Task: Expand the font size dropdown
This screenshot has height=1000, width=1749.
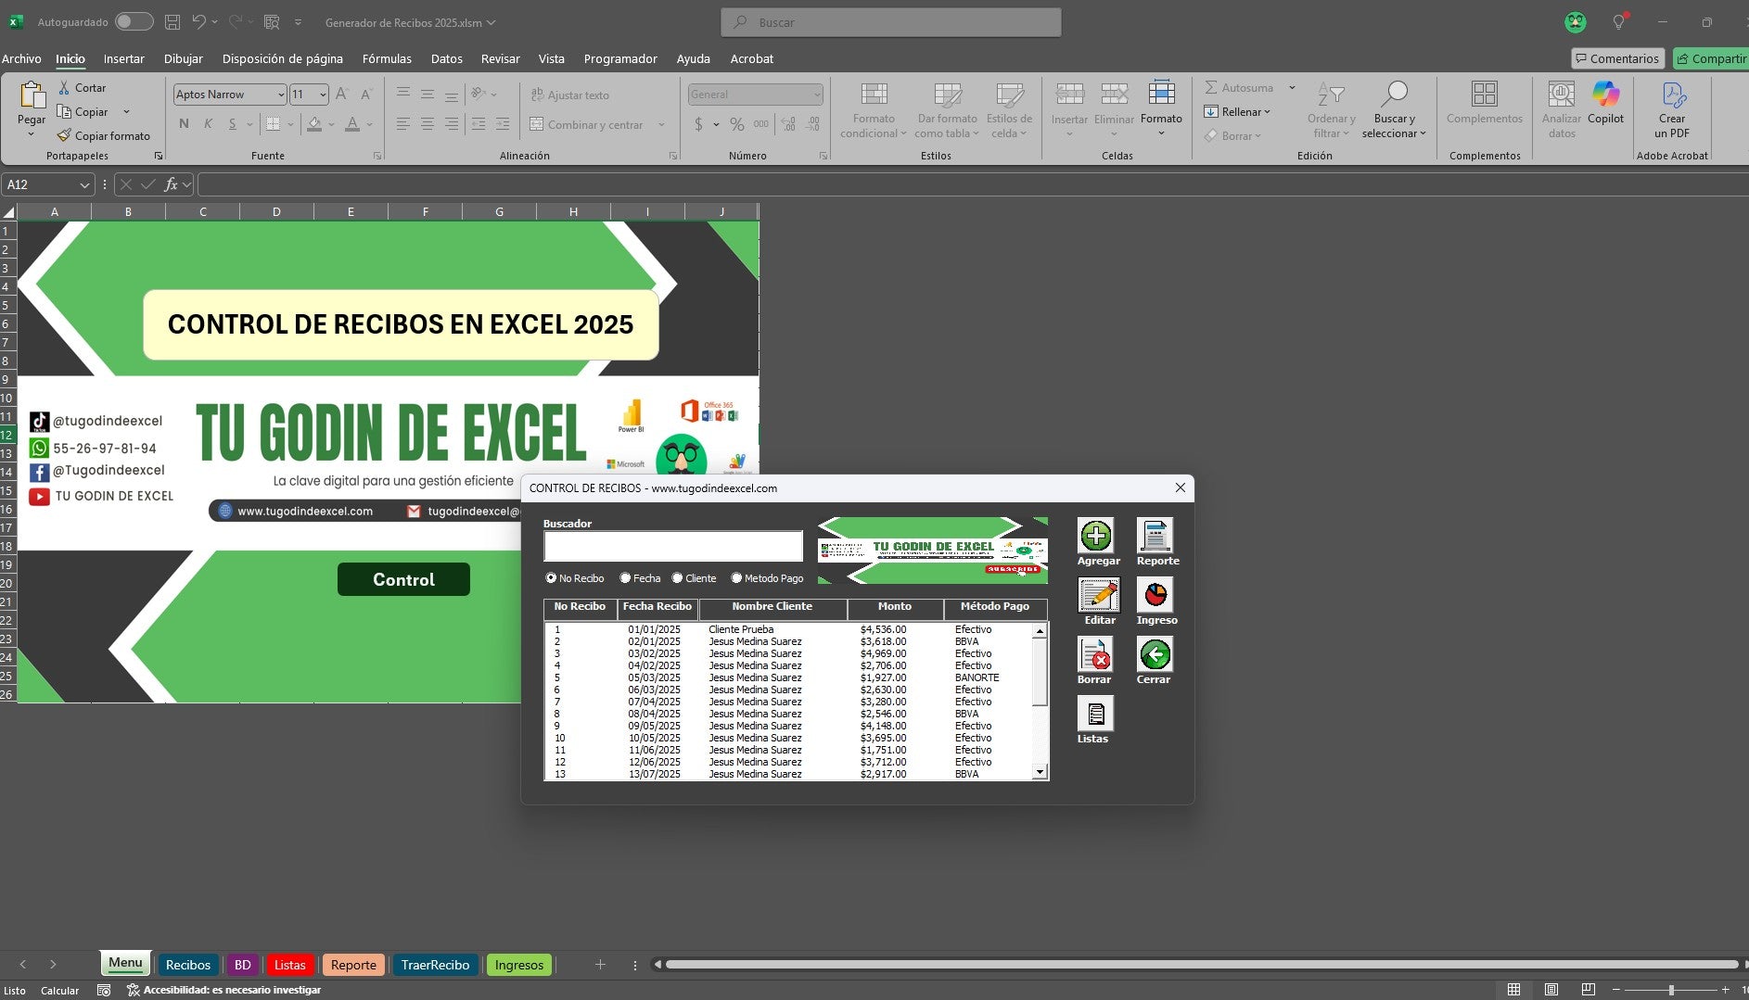Action: click(x=323, y=95)
